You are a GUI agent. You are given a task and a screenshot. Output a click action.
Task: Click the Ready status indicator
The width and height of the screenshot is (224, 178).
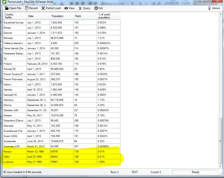point(196,172)
